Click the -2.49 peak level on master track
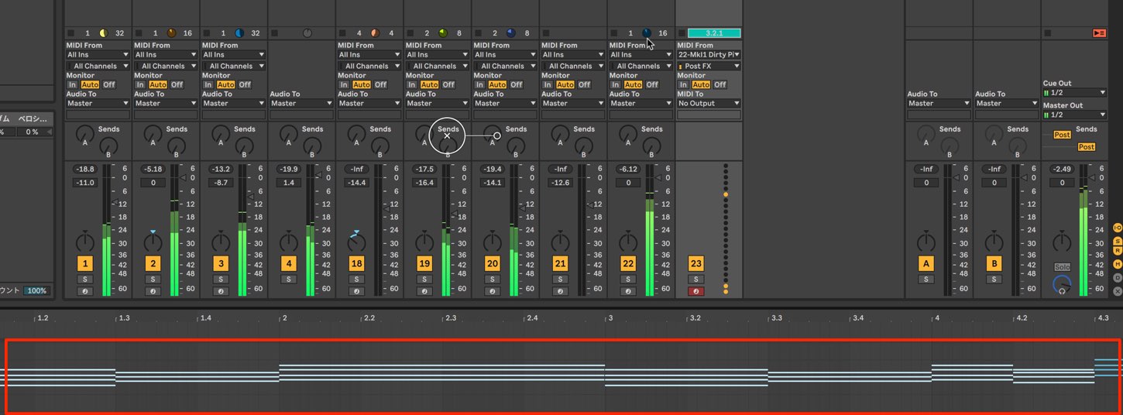This screenshot has width=1123, height=415. pos(1062,169)
